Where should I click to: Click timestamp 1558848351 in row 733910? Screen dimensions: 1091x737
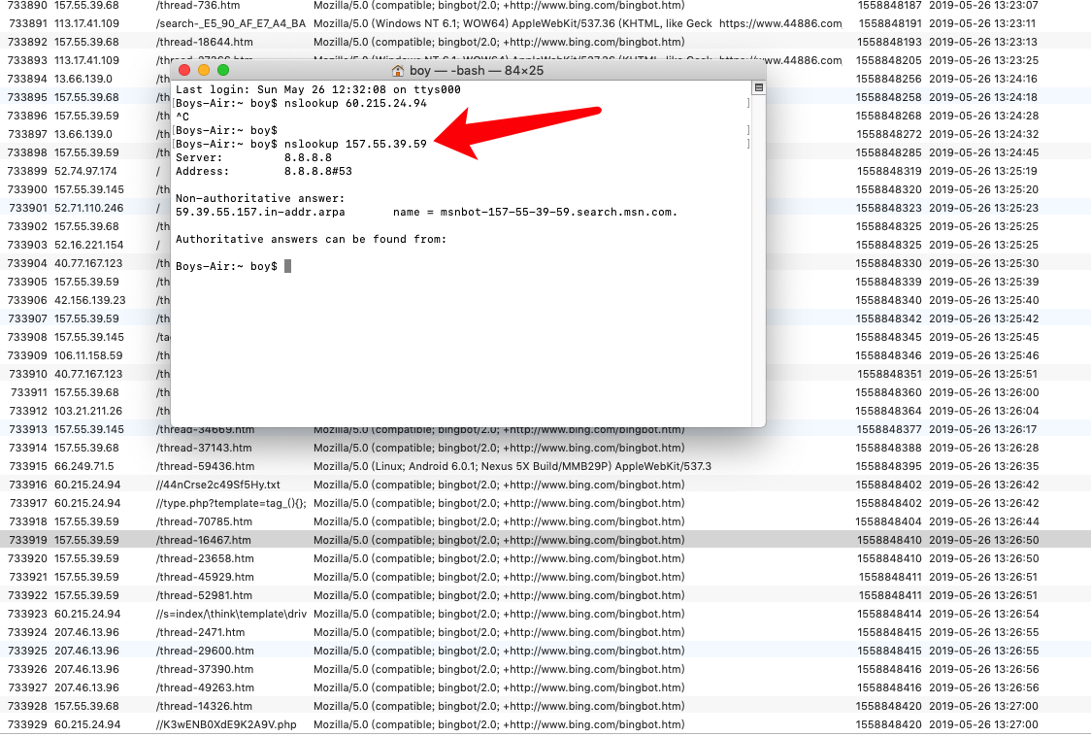[x=889, y=374]
